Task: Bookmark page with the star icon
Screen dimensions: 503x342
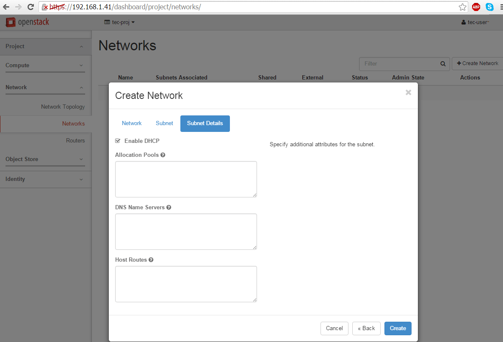Action: pyautogui.click(x=462, y=7)
